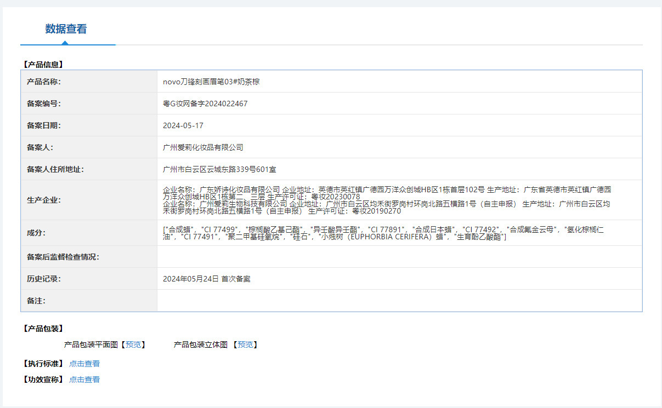Click the 【执行标准】 label

(x=43, y=364)
